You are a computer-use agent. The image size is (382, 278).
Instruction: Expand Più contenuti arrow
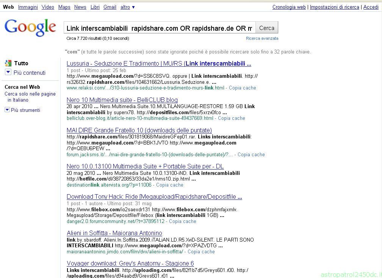8,72
